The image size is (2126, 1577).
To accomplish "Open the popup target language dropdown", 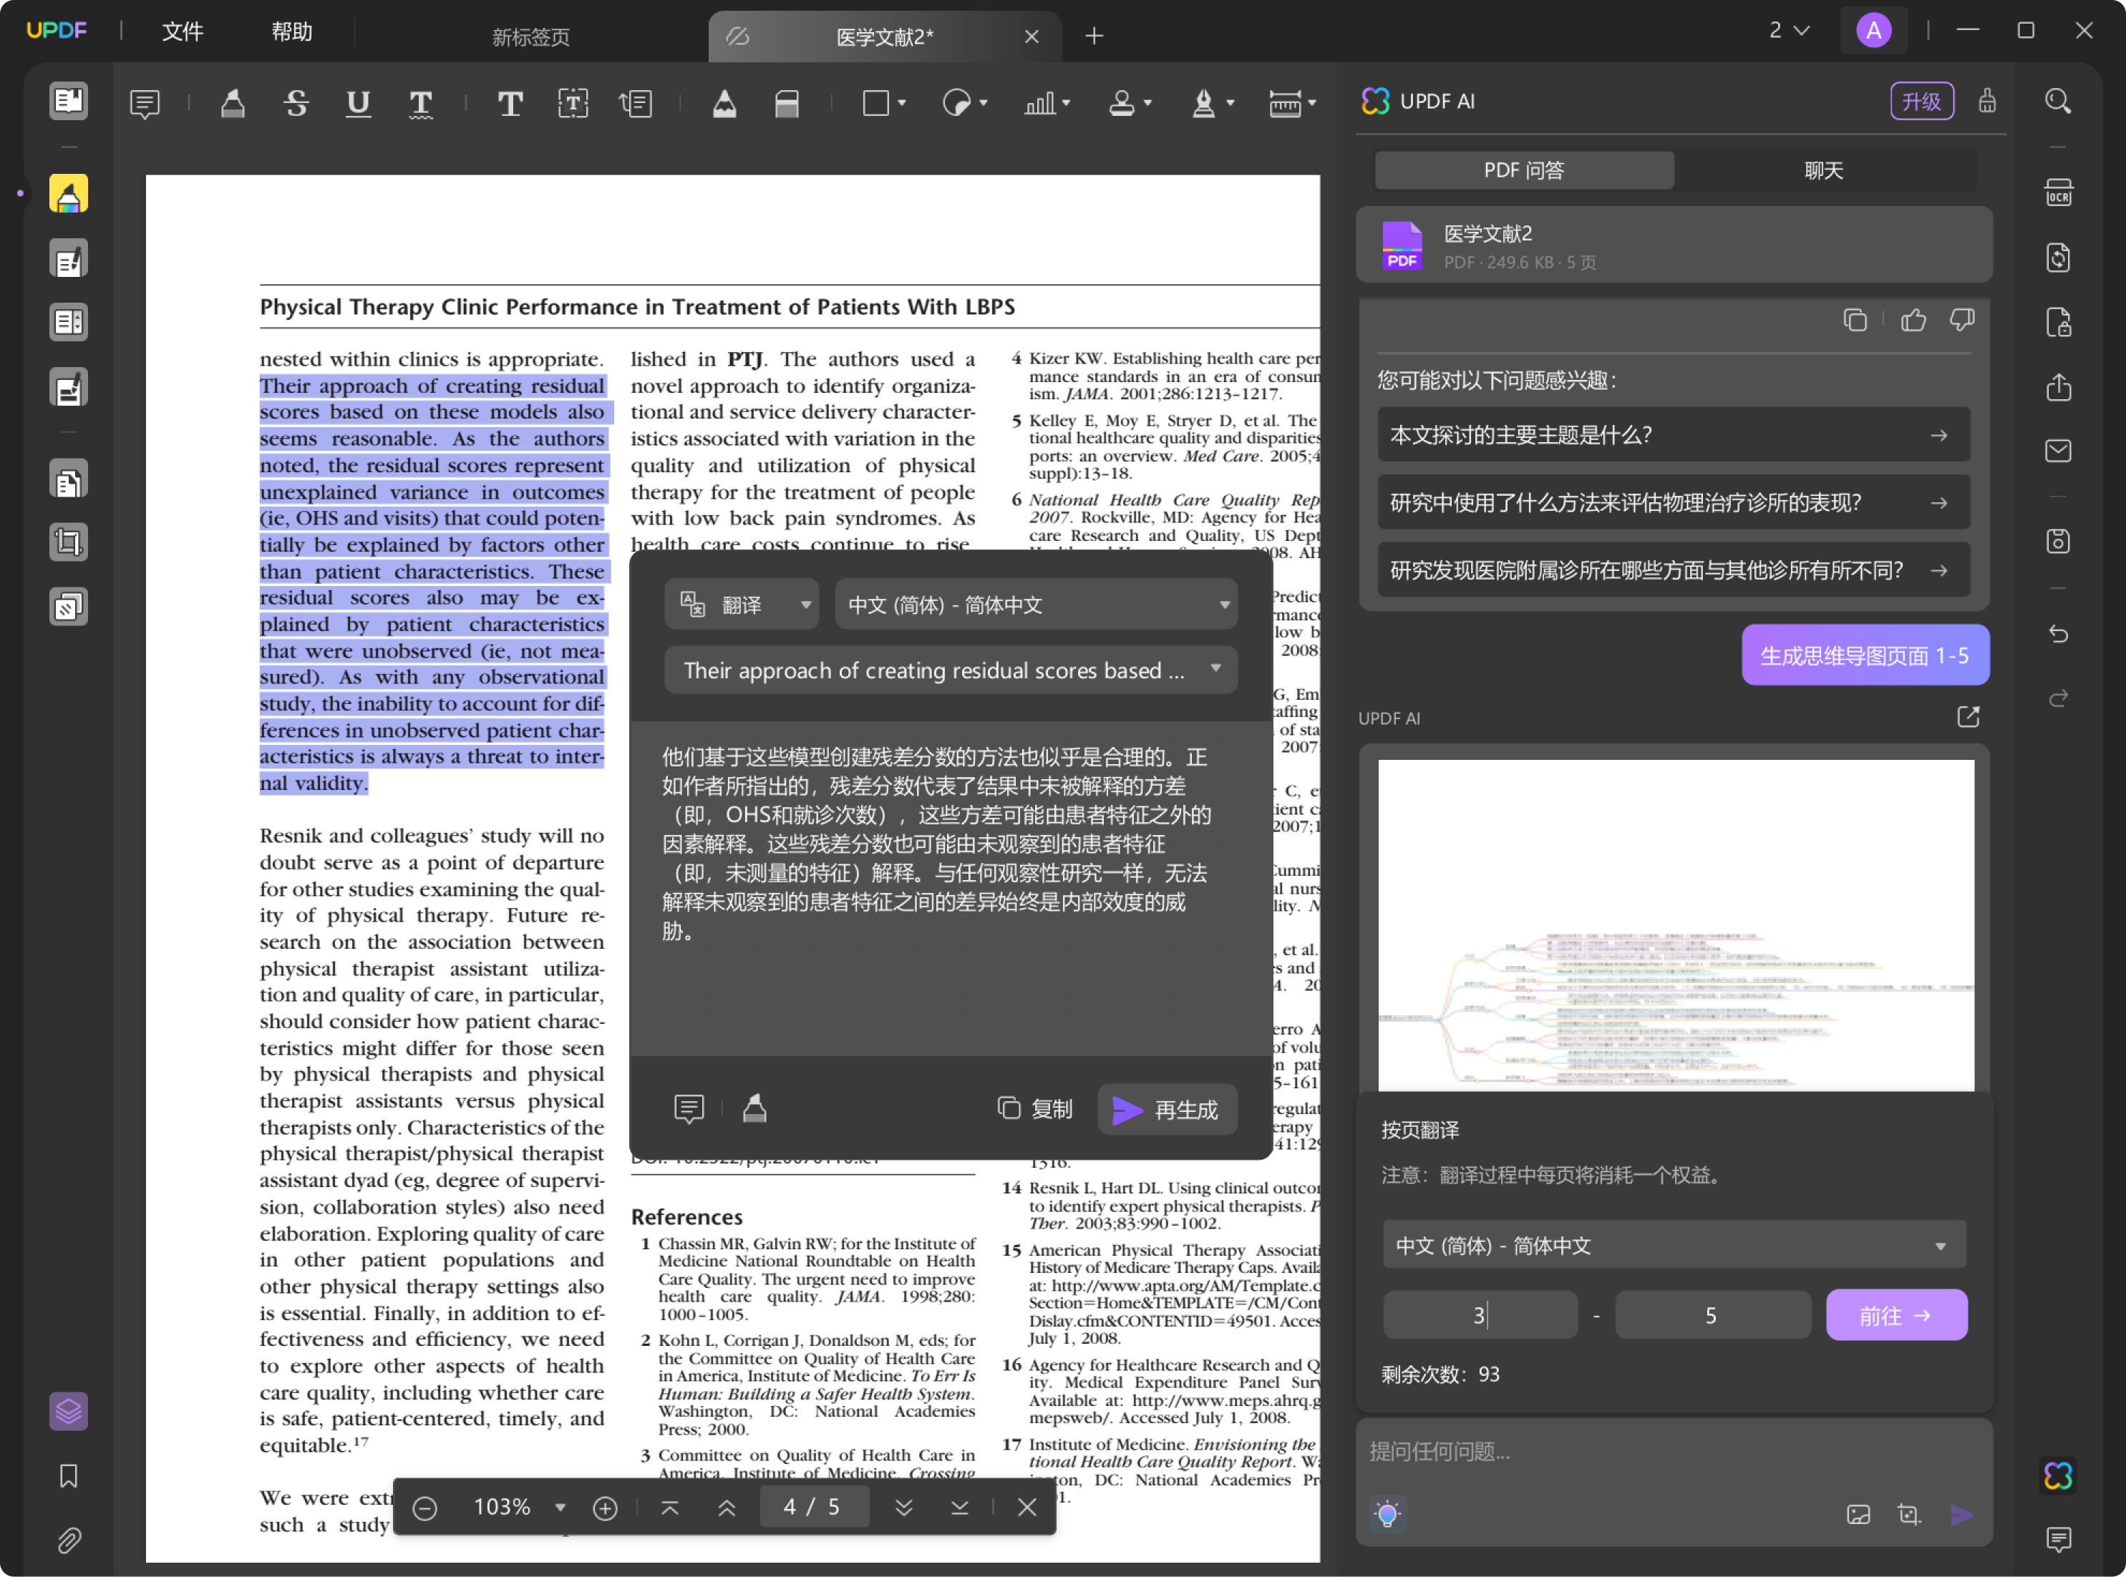I will [x=1037, y=605].
